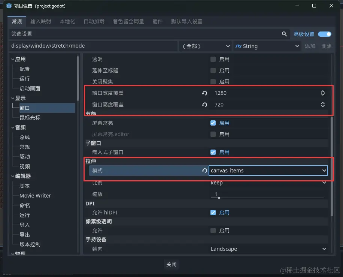
Task: Select Movie Writer in the settings tree
Action: (x=35, y=196)
